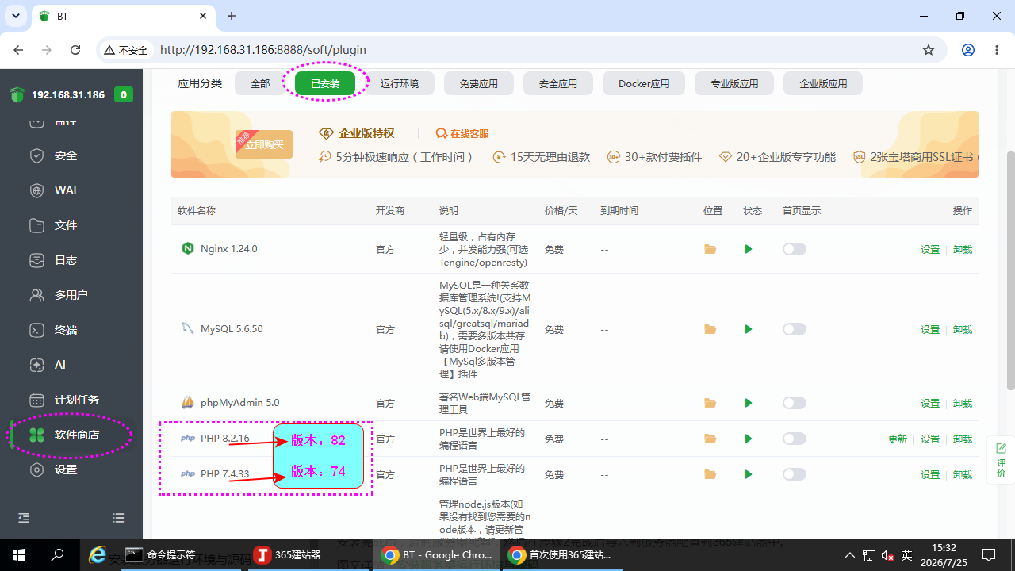1015x571 pixels.
Task: Click the Nginx logo icon
Action: [x=188, y=248]
